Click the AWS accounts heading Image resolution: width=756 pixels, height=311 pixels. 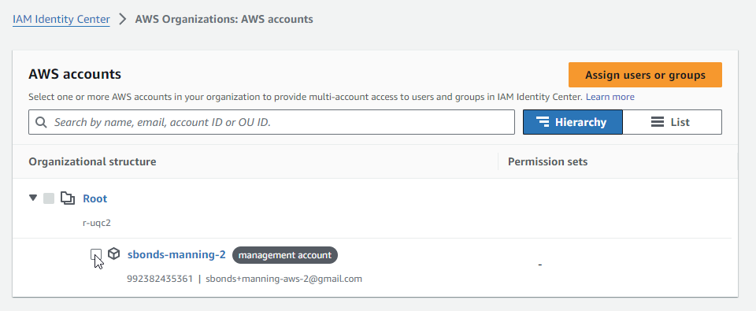75,74
